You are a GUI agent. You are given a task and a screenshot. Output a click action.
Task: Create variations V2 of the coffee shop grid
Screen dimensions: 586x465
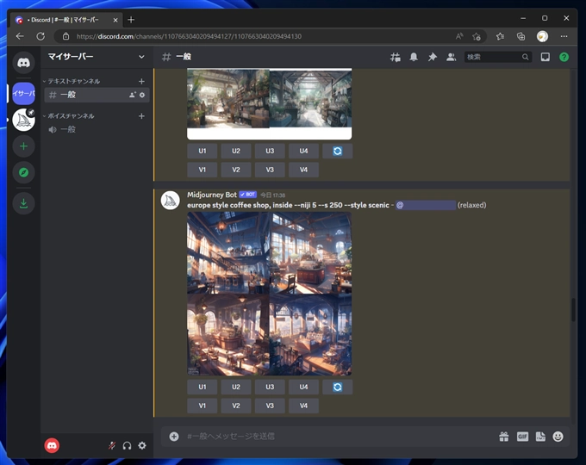click(236, 406)
